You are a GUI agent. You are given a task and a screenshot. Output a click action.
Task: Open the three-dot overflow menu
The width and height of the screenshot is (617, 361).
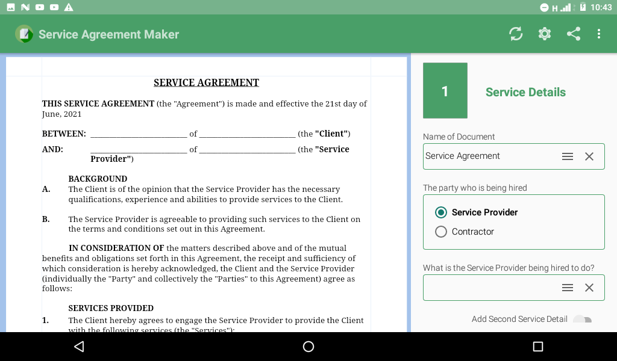coord(599,34)
